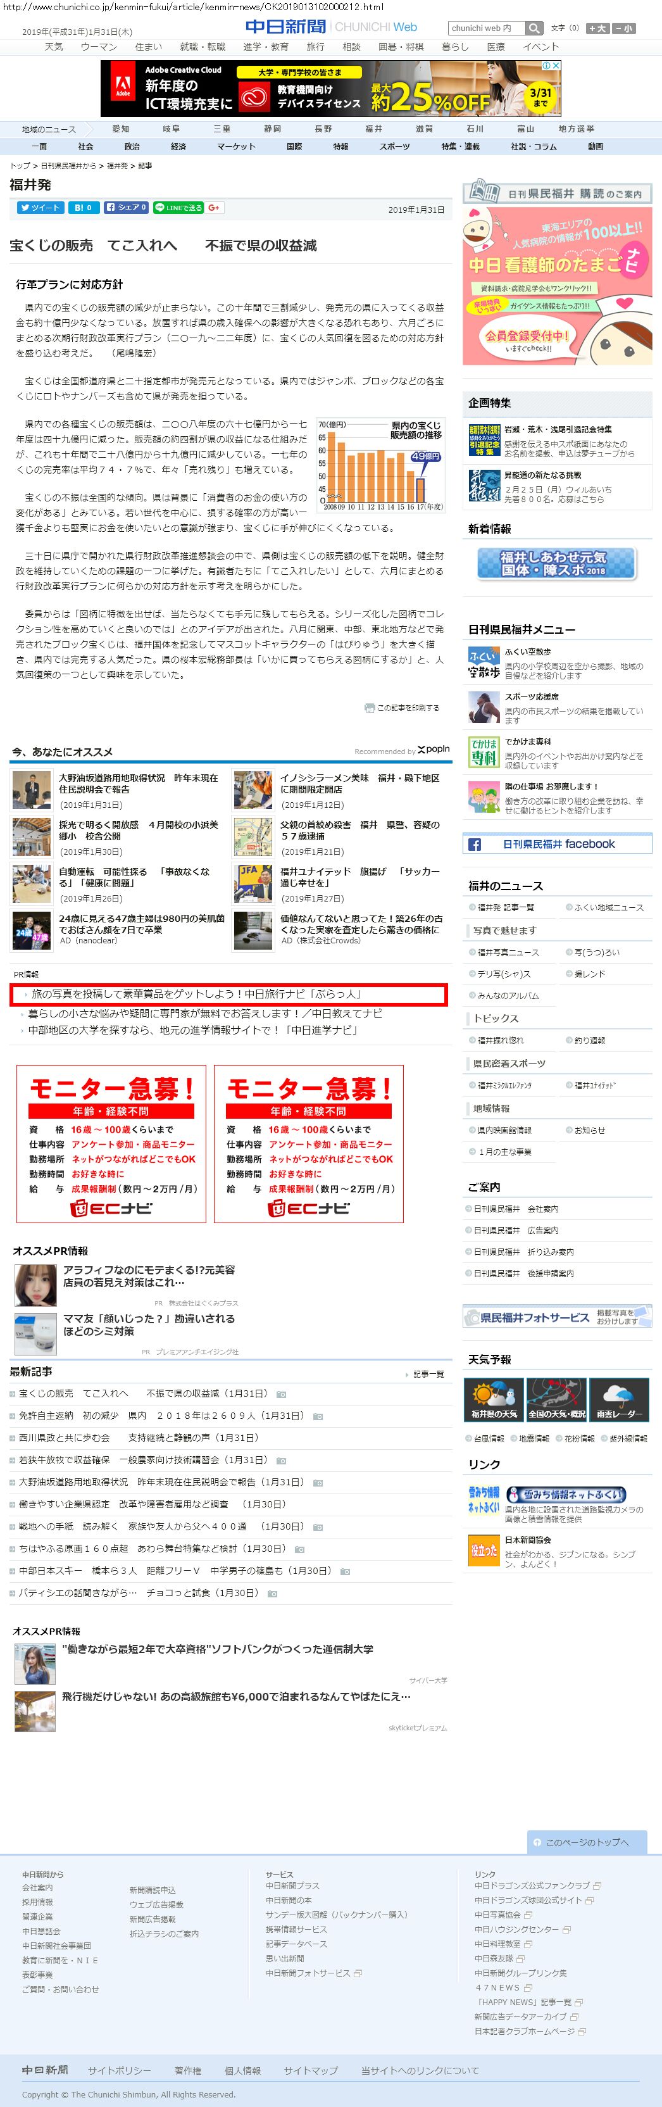Click the Tweet share button
662x2107 pixels.
coord(40,208)
